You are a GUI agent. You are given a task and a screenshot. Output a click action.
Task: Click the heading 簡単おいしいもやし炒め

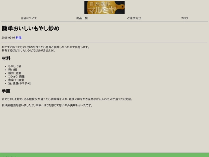click(31, 28)
